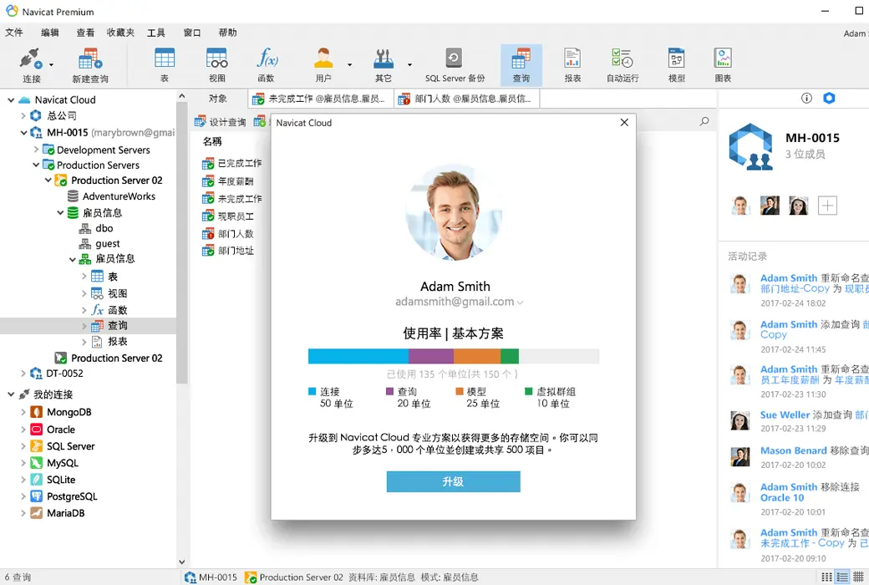Click the orange 模型 usage bar segment
This screenshot has height=585, width=869.
pos(476,356)
